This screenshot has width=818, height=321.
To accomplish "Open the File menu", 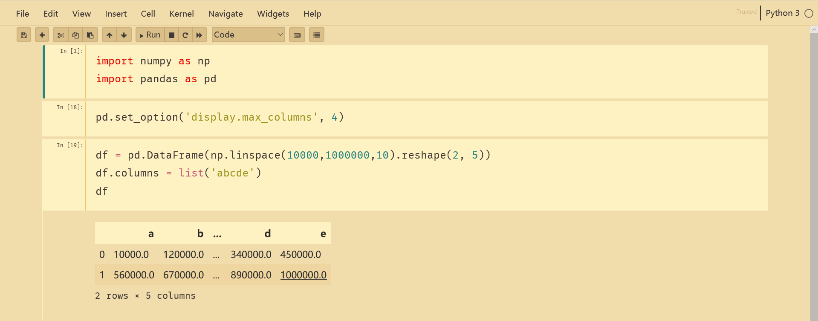I will click(23, 14).
